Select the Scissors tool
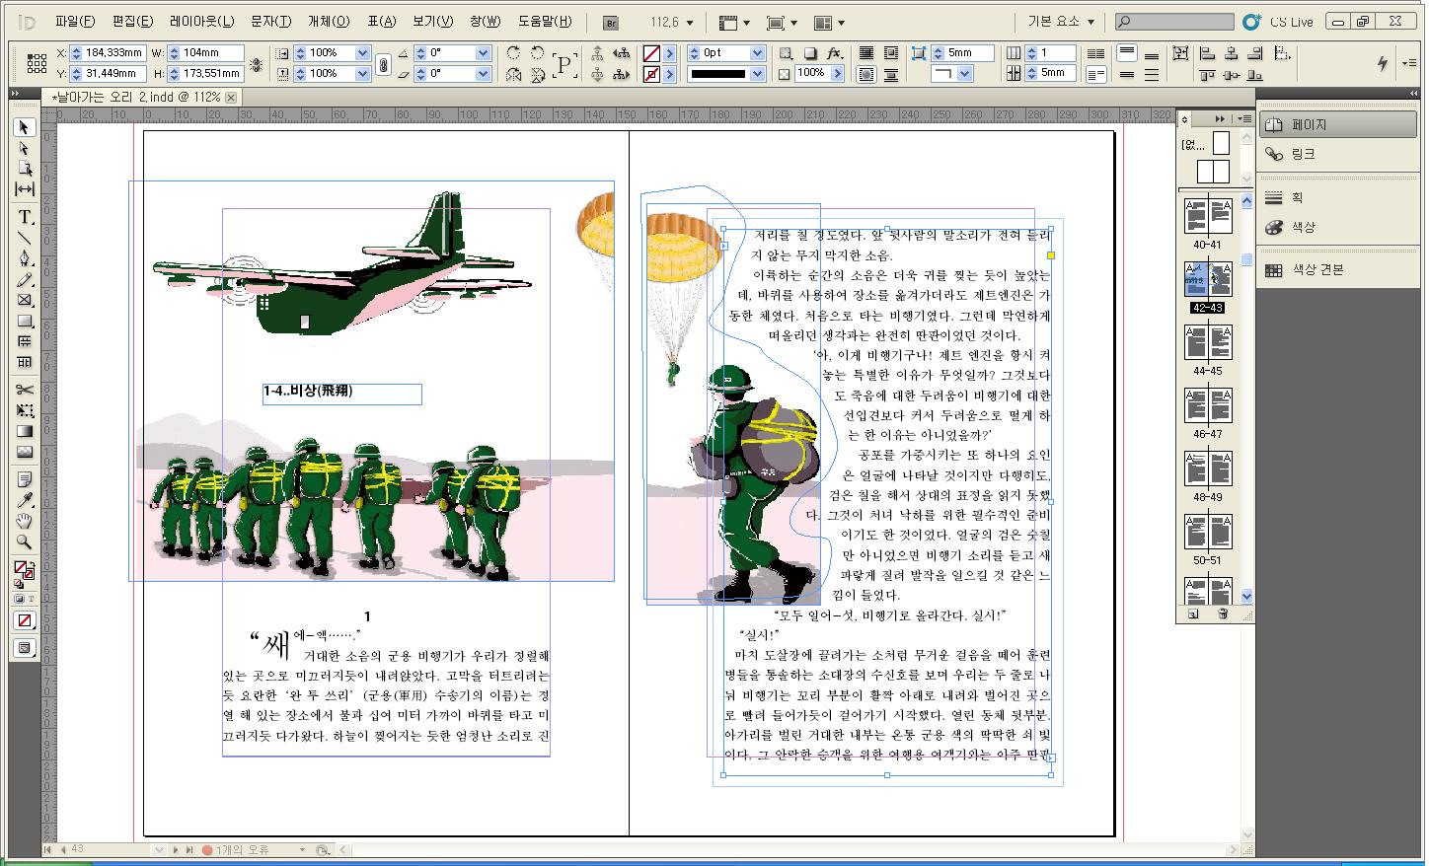This screenshot has height=866, width=1429. coord(25,390)
